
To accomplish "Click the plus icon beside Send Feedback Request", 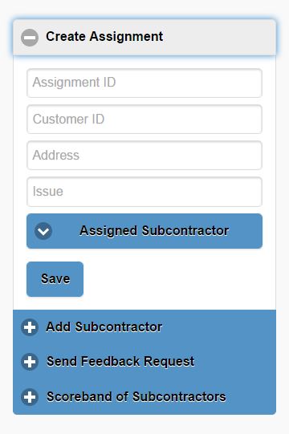I will pyautogui.click(x=30, y=362).
